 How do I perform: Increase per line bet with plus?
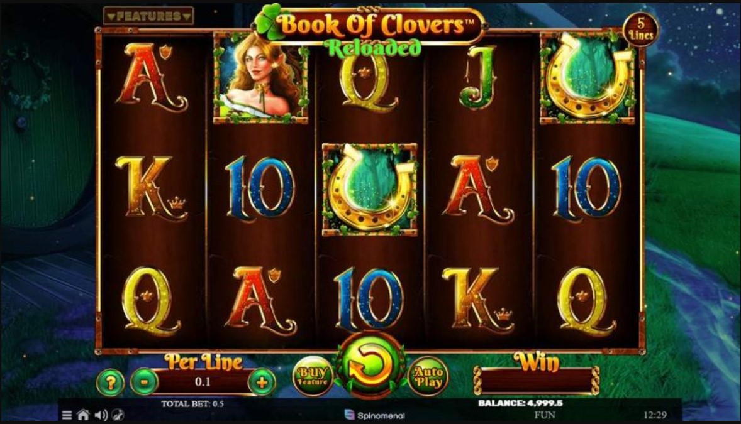(261, 382)
